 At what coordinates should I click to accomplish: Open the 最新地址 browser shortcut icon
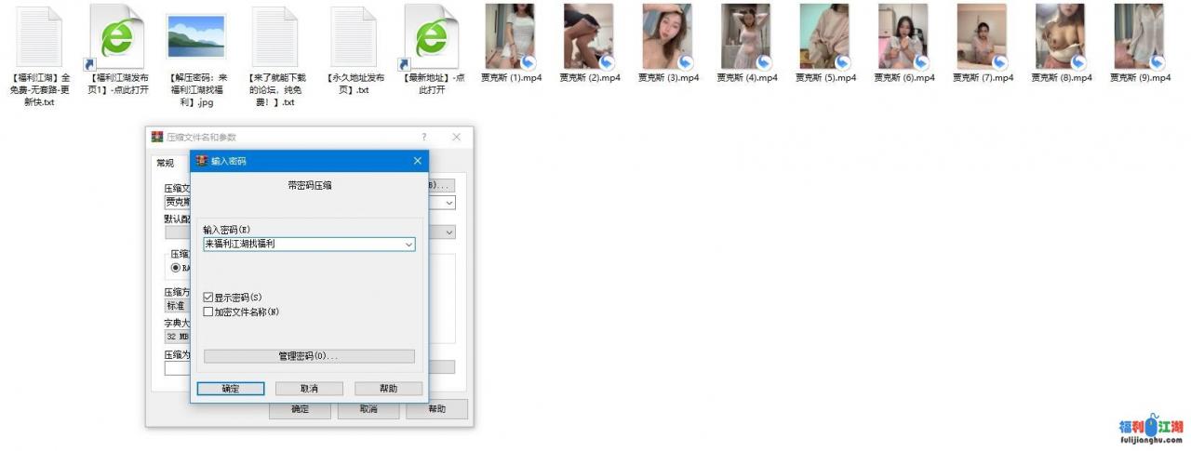tap(431, 37)
